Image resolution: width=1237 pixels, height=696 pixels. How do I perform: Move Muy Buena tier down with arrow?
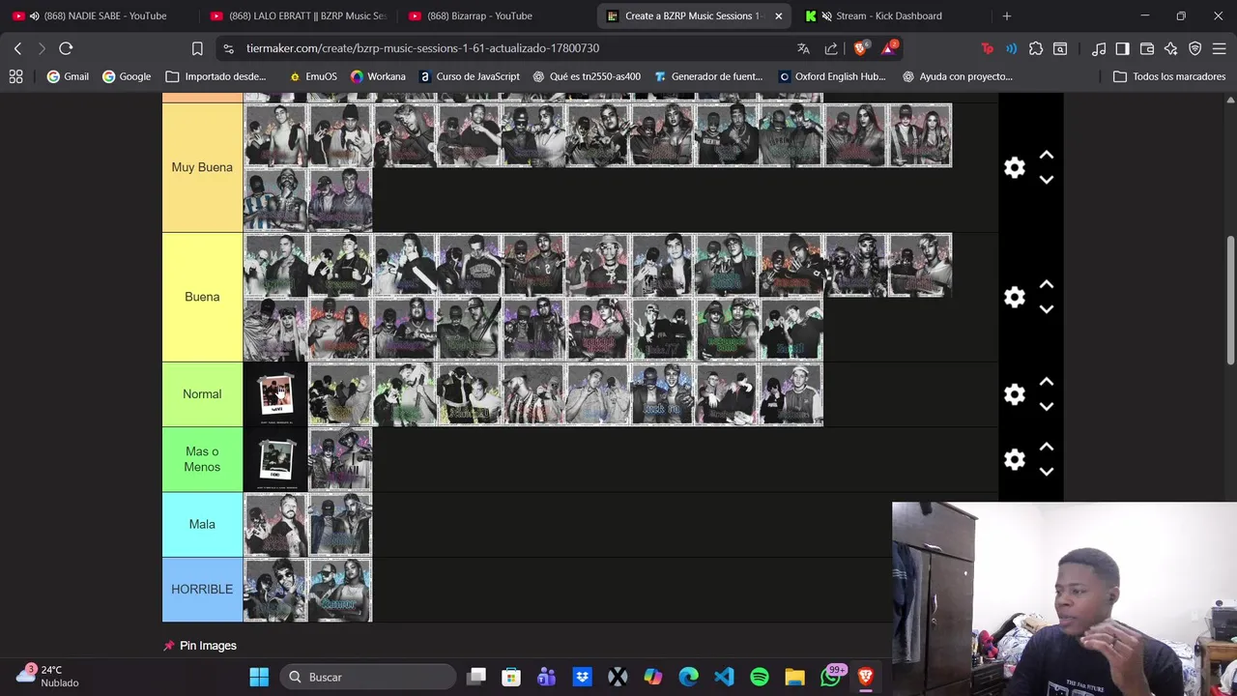1046,180
